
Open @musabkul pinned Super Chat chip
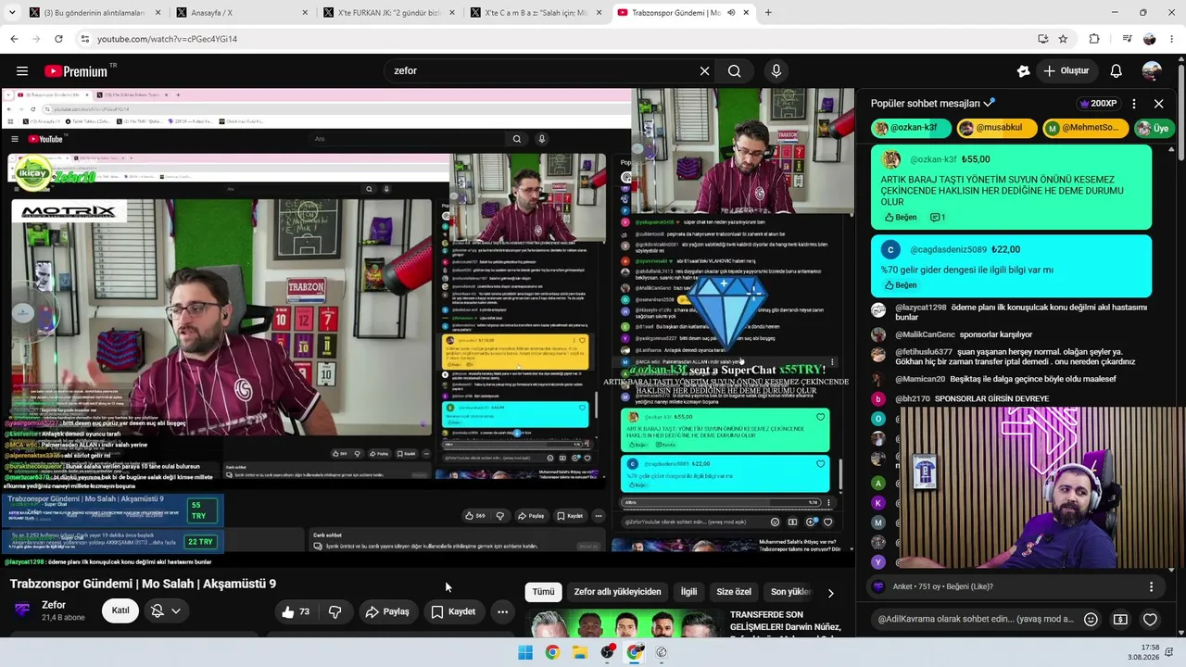[x=996, y=128]
